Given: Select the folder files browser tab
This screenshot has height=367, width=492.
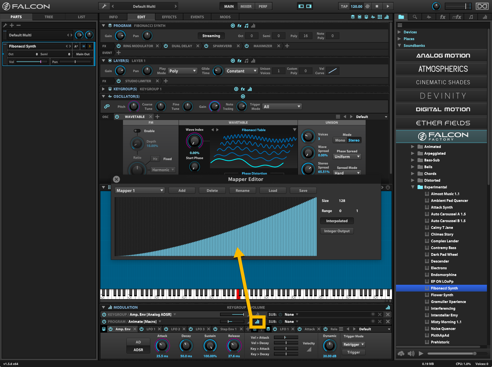Looking at the screenshot, I should (401, 17).
